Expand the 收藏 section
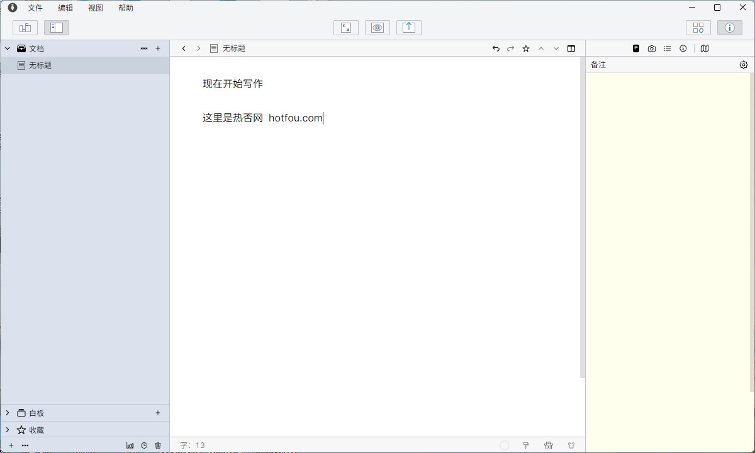Screen dimensions: 755x453 8,430
